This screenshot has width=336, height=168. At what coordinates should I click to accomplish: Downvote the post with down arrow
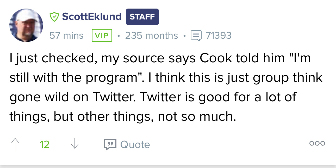click(x=75, y=144)
